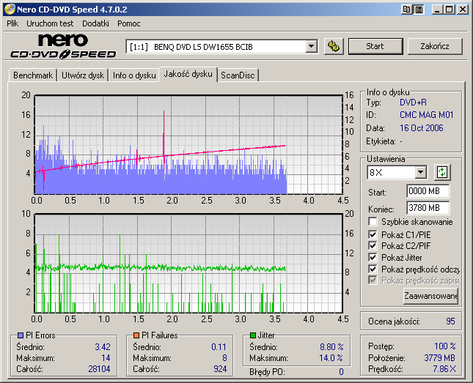Click the Start button
The height and width of the screenshot is (383, 473).
click(375, 46)
